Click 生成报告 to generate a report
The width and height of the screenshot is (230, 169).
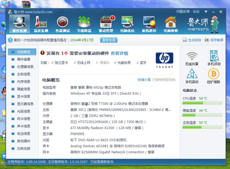tap(192, 40)
